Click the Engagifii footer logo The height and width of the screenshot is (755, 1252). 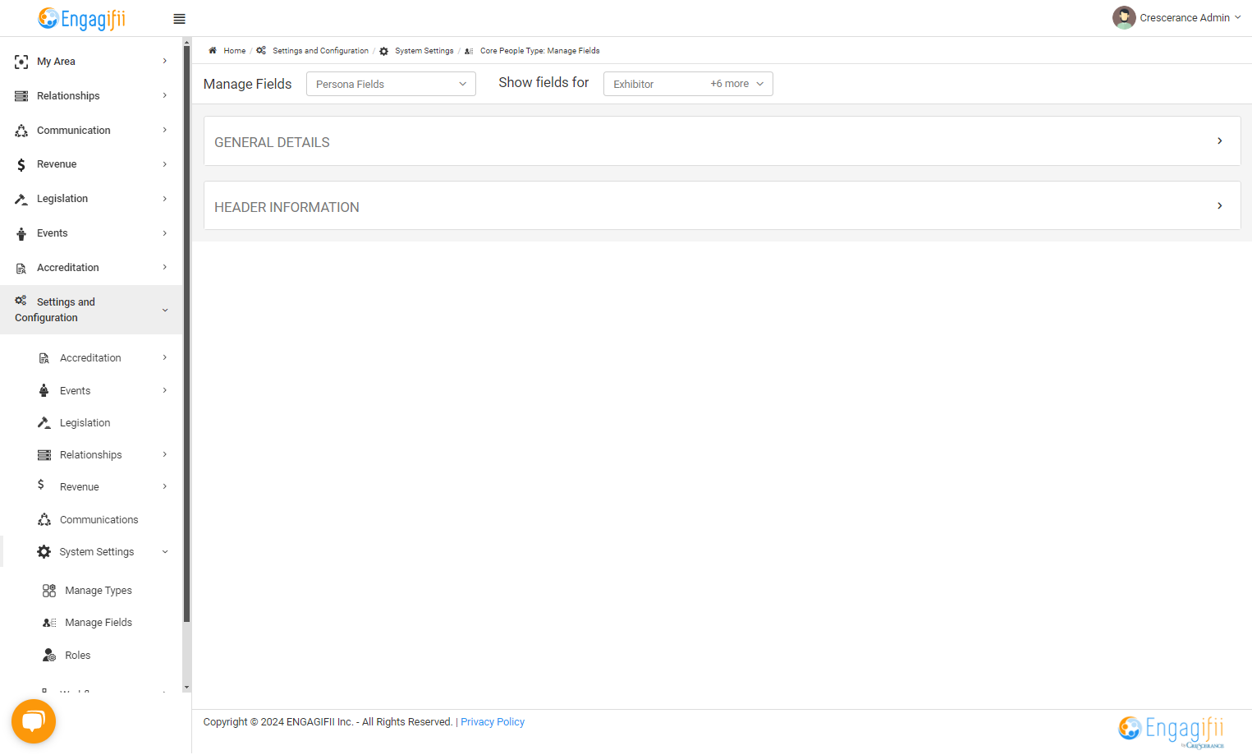(1172, 730)
